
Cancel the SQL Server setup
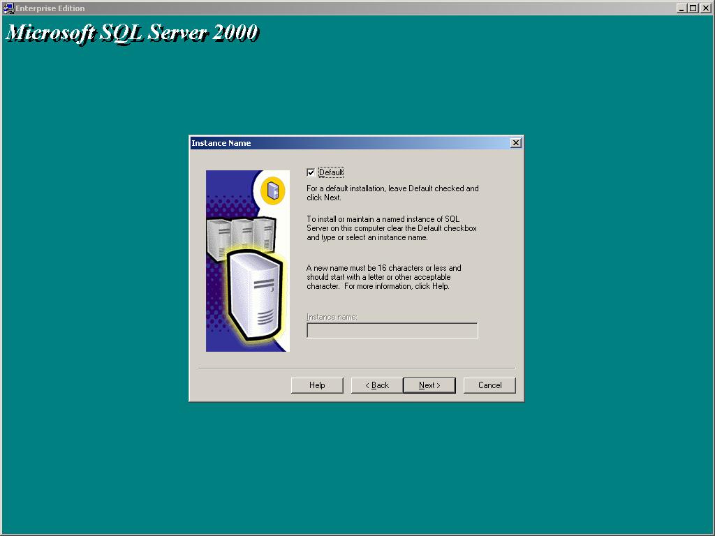(x=489, y=385)
